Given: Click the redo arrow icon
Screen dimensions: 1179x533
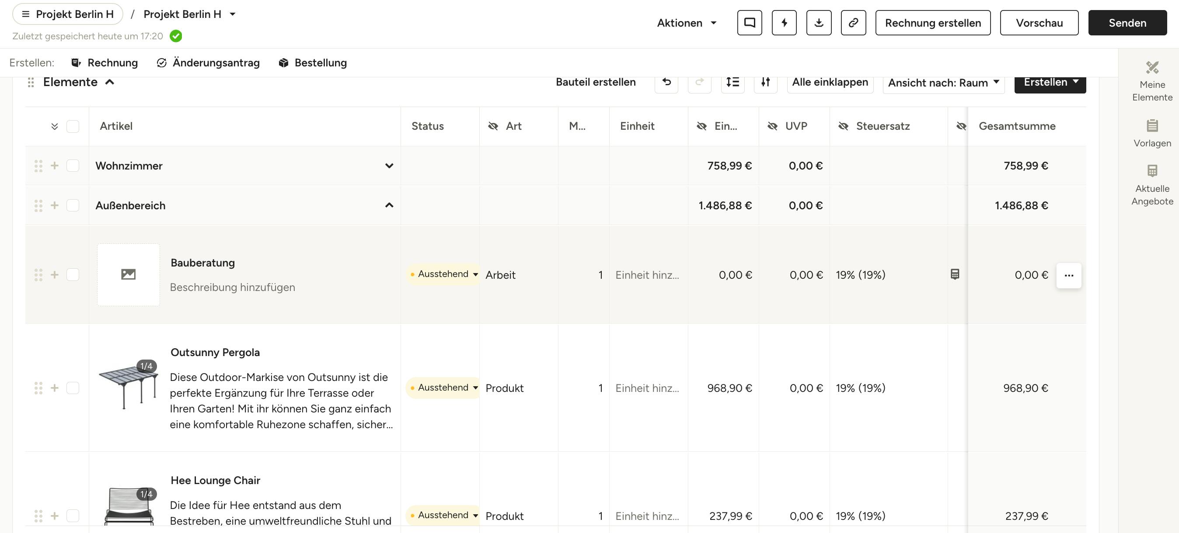Looking at the screenshot, I should click(699, 82).
